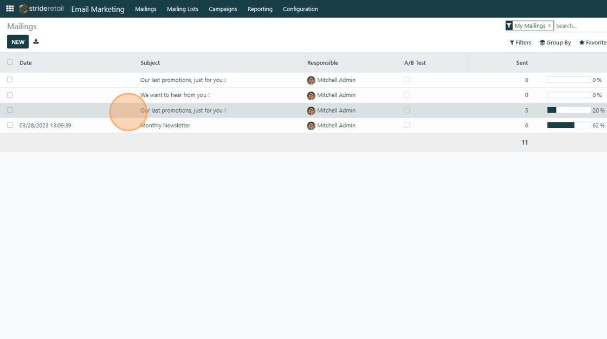Click Mitchell Admin avatar in Monthly Newsletter row

[x=311, y=126]
